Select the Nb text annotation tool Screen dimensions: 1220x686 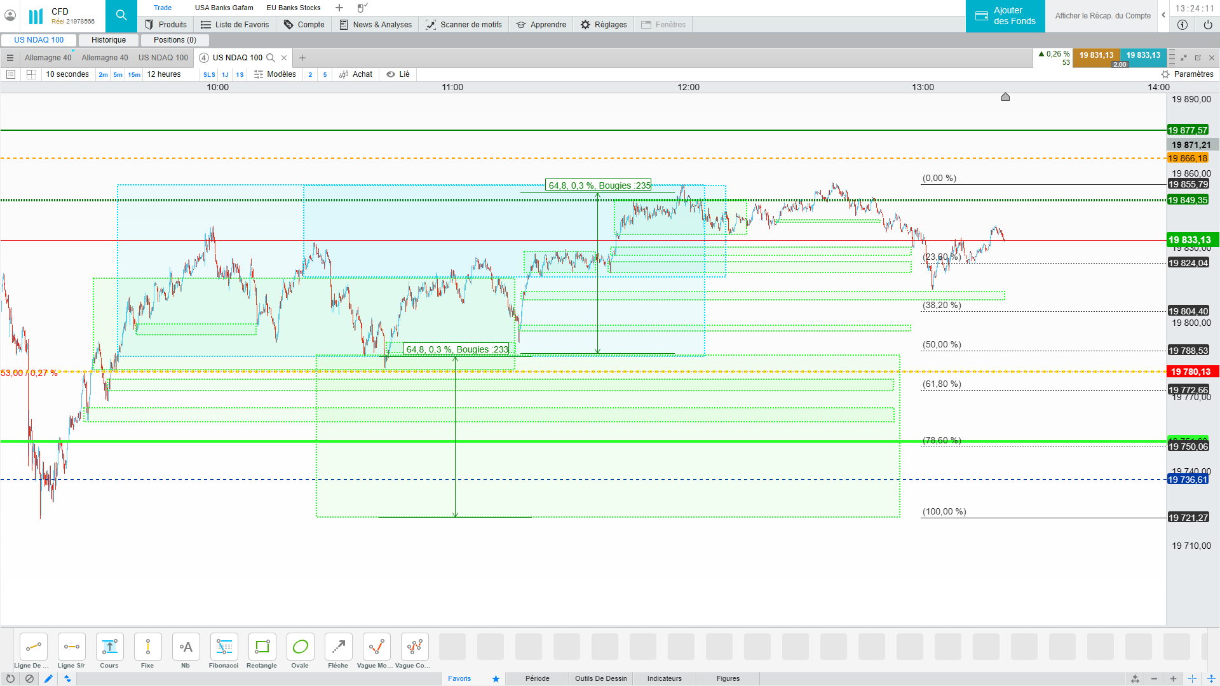[x=186, y=647]
